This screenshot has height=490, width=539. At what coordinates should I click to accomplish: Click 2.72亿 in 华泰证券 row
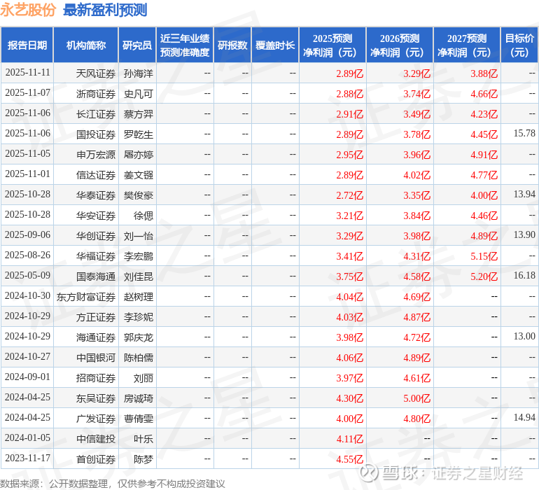(x=349, y=195)
